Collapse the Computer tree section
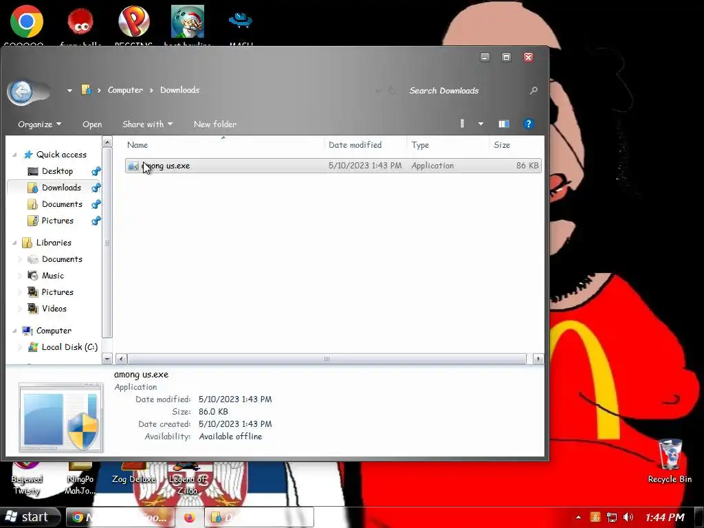The image size is (704, 528). tap(14, 331)
